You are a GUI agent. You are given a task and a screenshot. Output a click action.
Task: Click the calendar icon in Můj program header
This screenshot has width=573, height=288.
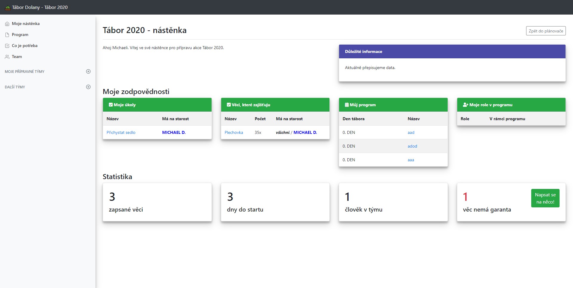346,105
